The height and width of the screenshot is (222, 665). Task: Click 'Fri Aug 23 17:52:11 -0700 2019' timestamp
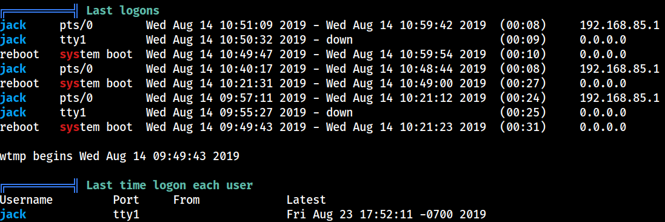click(386, 214)
